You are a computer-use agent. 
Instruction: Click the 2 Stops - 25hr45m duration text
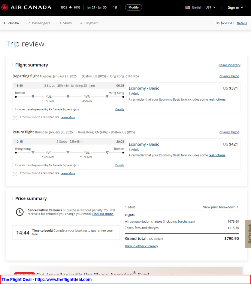coord(69,85)
